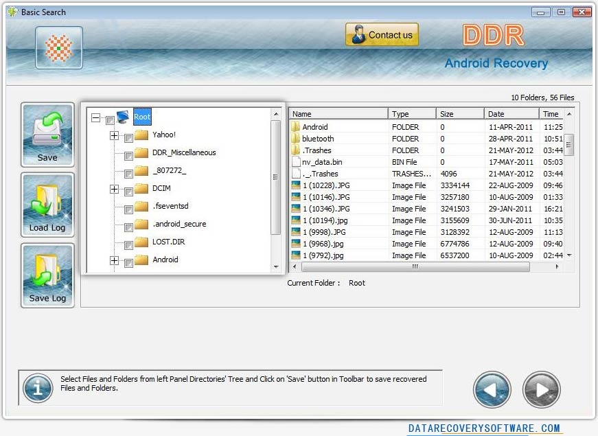Viewport: 598px width, 436px height.
Task: Open the Android folder in file list
Action: tap(426, 127)
